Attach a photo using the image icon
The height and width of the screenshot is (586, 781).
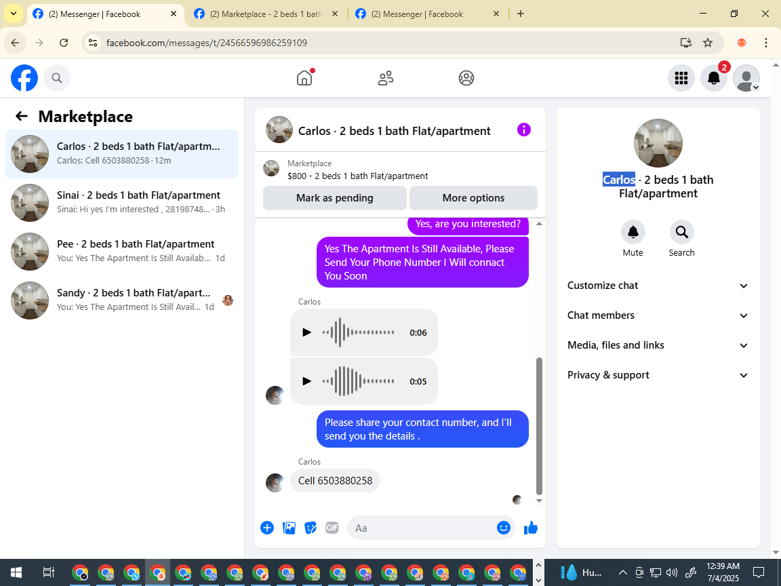pyautogui.click(x=289, y=528)
